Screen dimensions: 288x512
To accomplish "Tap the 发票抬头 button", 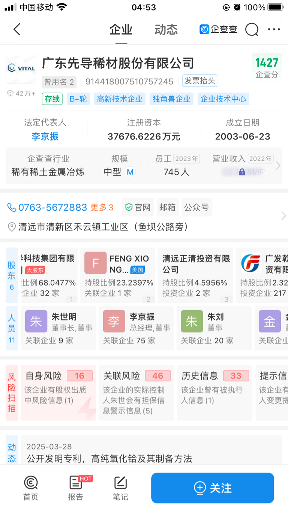I will pos(200,81).
